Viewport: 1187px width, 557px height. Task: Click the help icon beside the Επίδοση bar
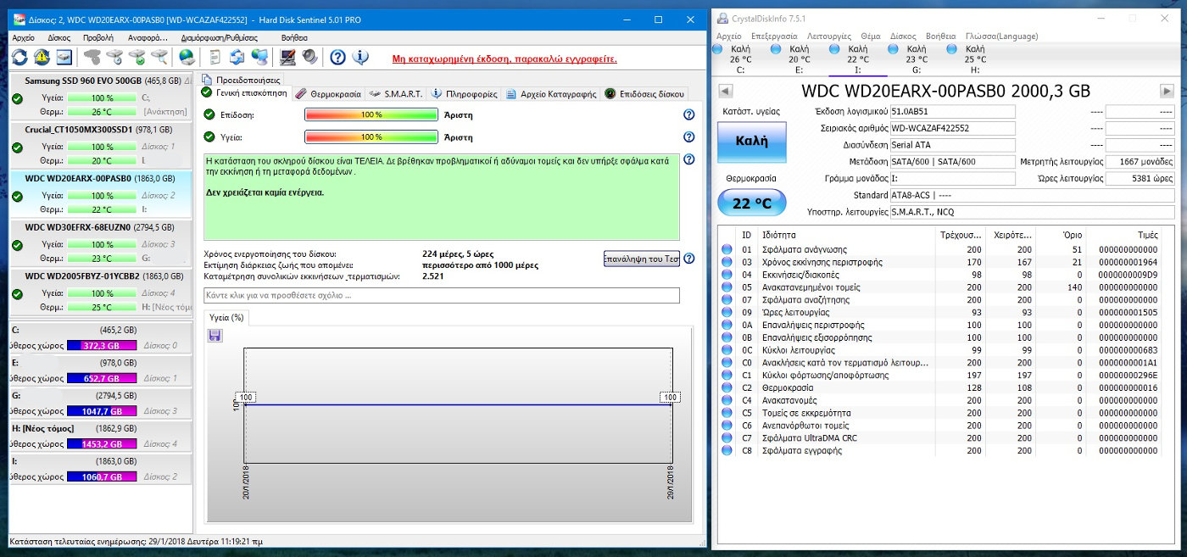click(x=688, y=114)
